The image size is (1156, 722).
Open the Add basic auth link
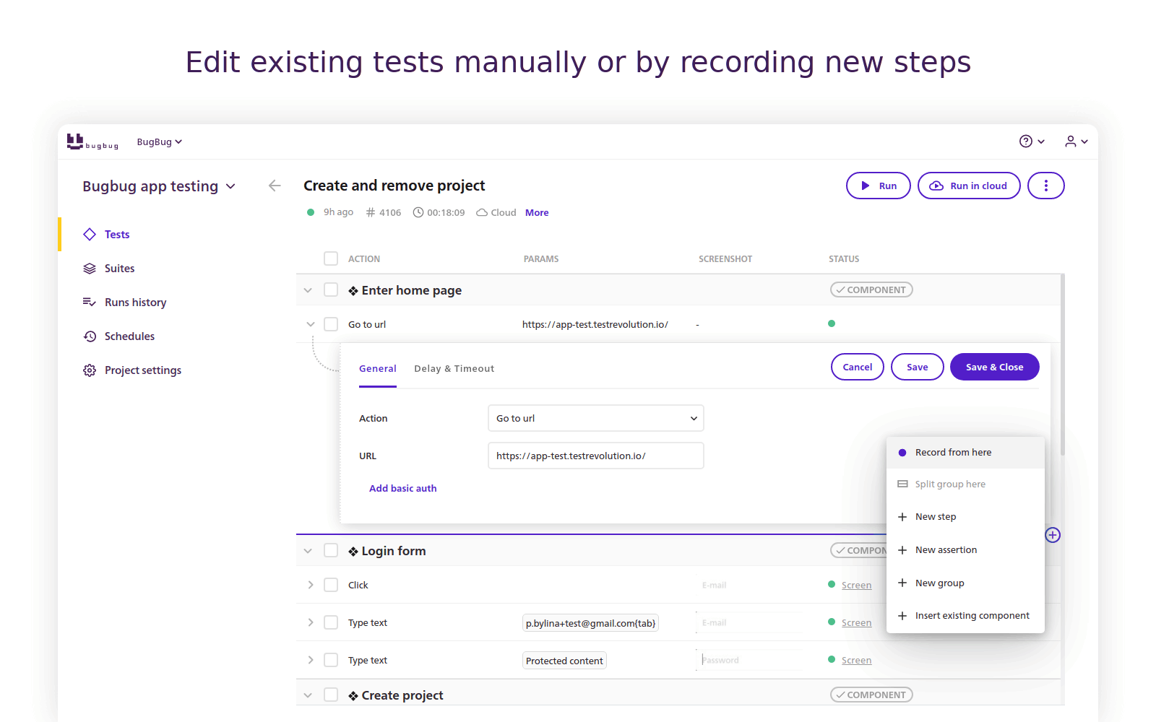(x=402, y=488)
